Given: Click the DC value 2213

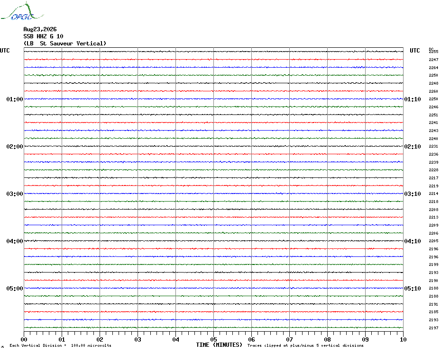Looking at the screenshot, I should coord(433,217).
